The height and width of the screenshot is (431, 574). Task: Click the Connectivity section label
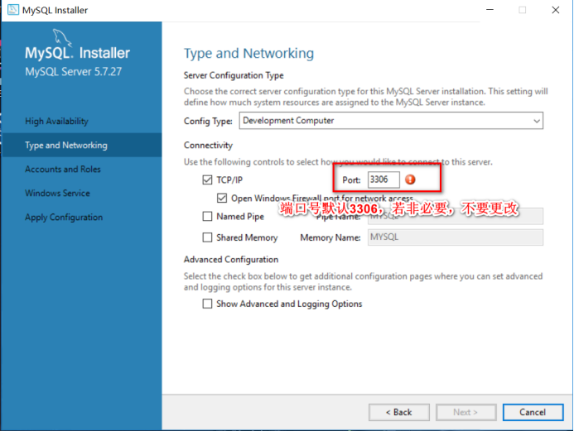(x=208, y=145)
